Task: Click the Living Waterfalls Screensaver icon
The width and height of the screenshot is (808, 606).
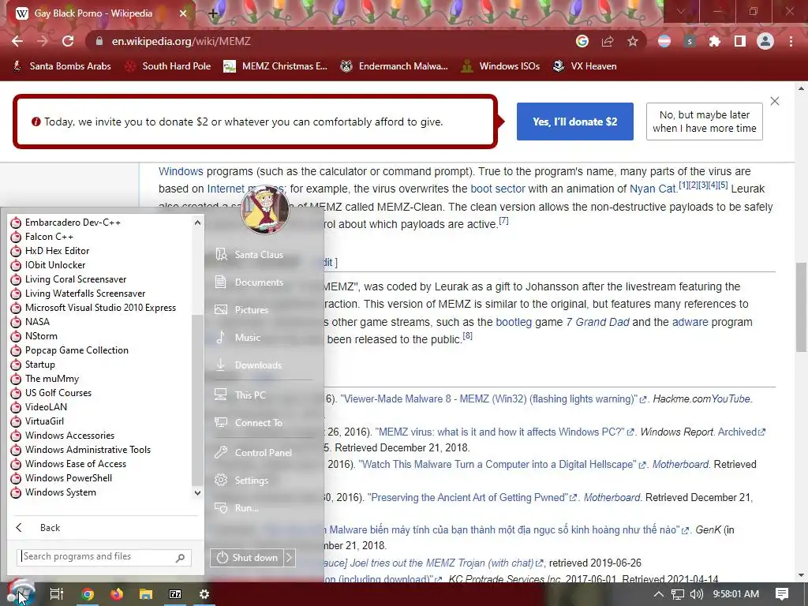Action: pyautogui.click(x=16, y=294)
